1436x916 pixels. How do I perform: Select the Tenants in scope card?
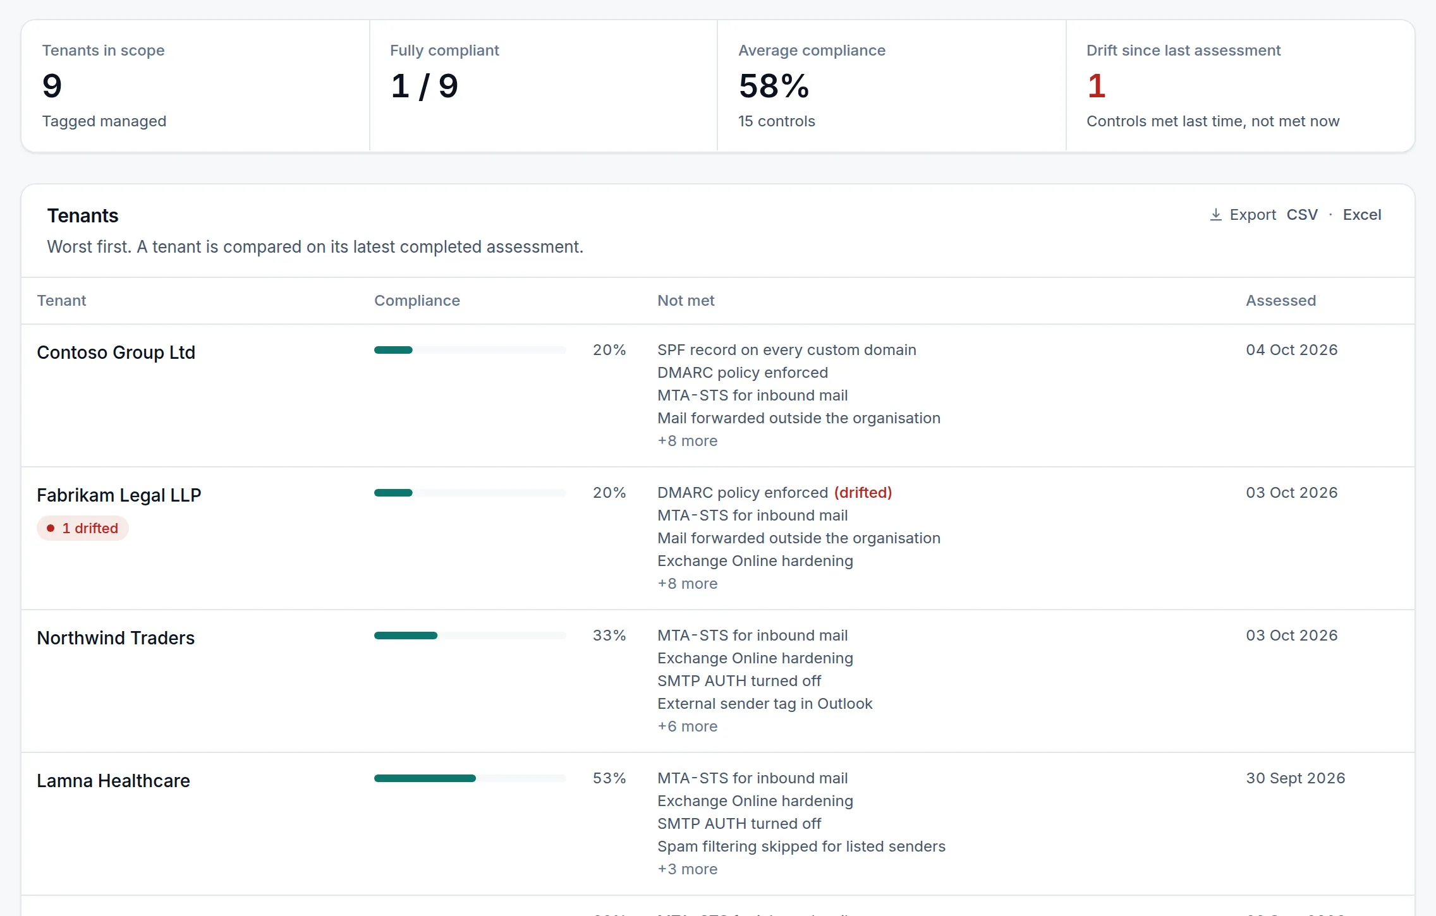195,86
